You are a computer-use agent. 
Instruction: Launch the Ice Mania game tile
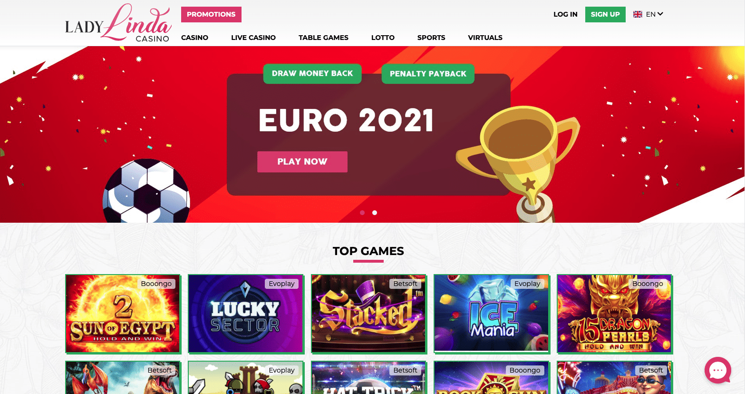492,314
